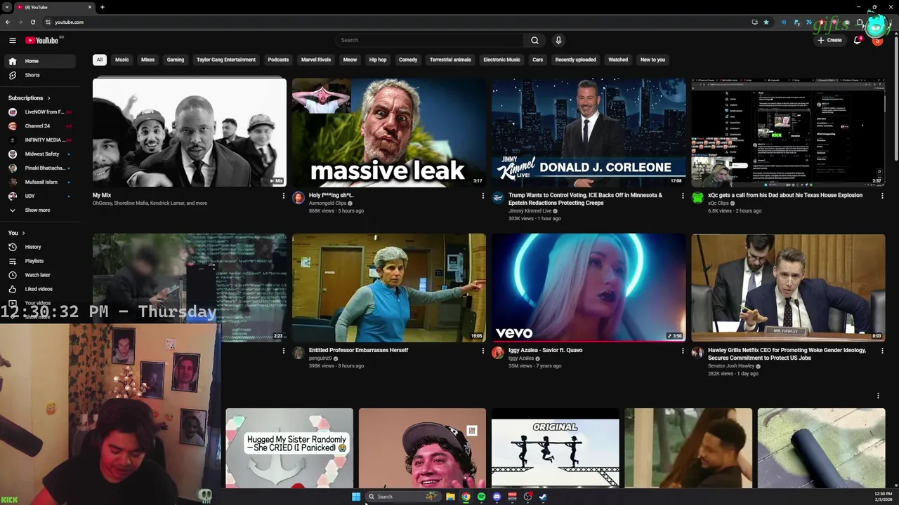Open History in sidebar
The height and width of the screenshot is (505, 899).
(x=39, y=247)
